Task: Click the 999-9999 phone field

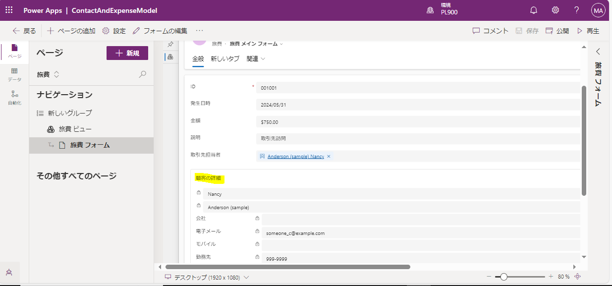Action: [421, 258]
